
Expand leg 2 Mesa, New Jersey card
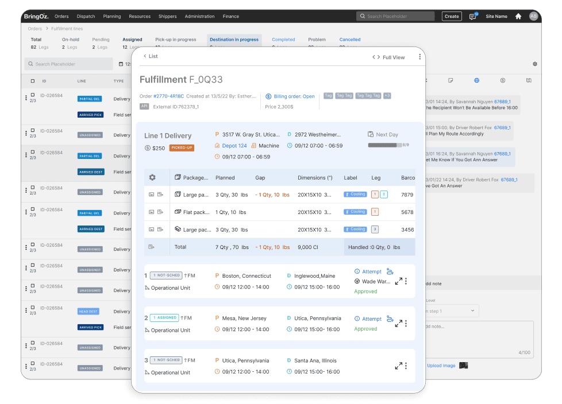tap(399, 324)
